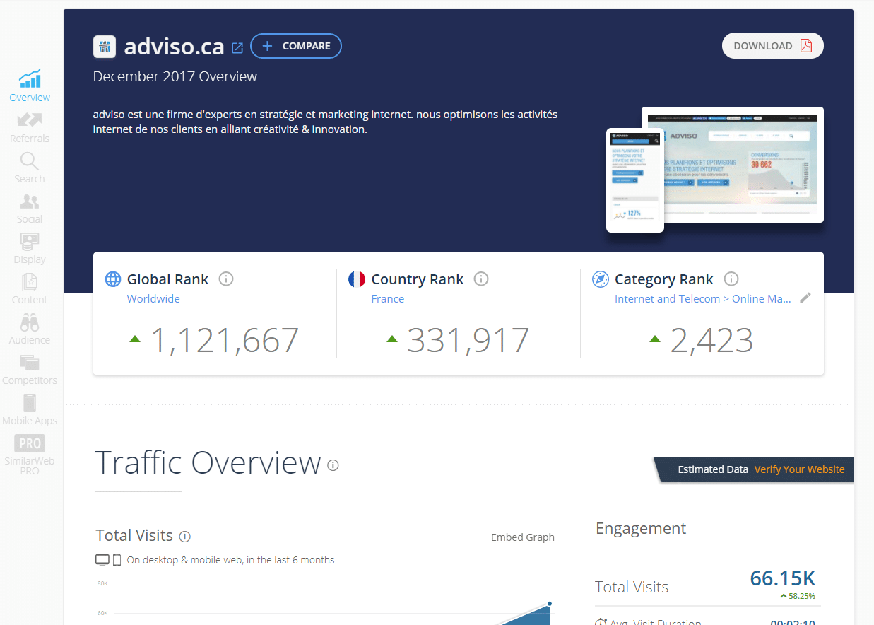The height and width of the screenshot is (625, 874).
Task: Open Audience binoculars icon
Action: click(30, 323)
